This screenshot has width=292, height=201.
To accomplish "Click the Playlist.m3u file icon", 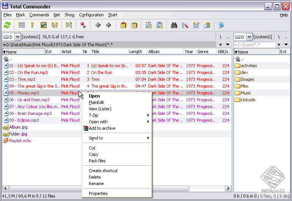I will (x=6, y=141).
